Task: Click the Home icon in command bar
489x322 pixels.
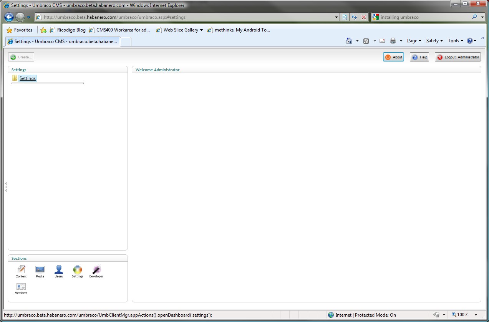Action: [x=349, y=41]
